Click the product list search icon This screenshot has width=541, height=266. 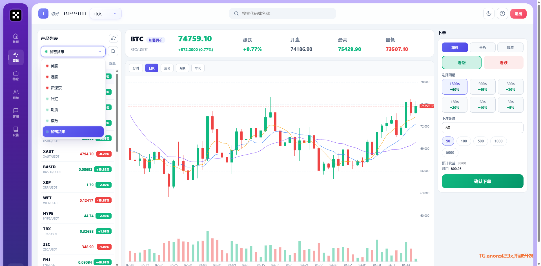pyautogui.click(x=113, y=51)
